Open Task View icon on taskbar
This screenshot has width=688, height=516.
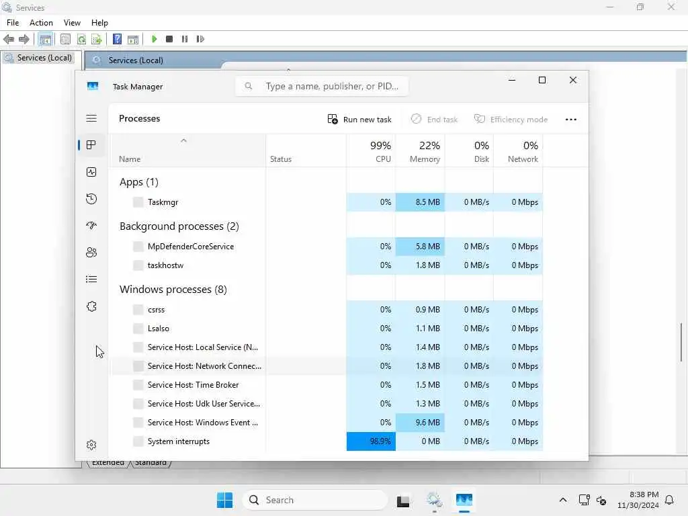[x=403, y=500]
